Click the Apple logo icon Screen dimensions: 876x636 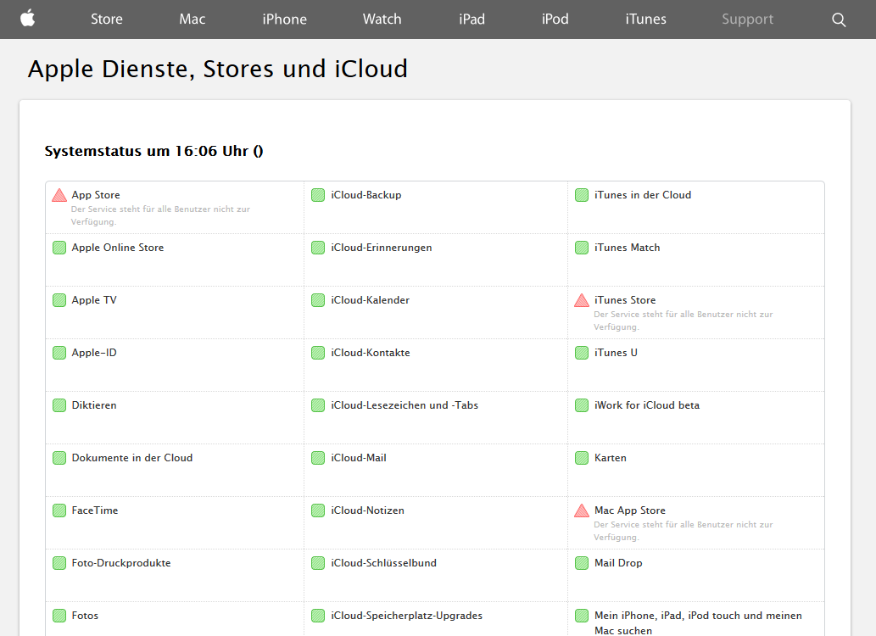click(27, 19)
